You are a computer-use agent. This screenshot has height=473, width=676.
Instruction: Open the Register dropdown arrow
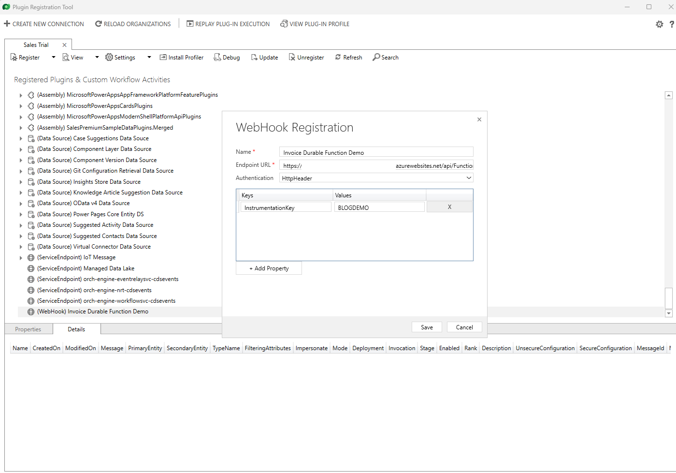click(x=53, y=57)
